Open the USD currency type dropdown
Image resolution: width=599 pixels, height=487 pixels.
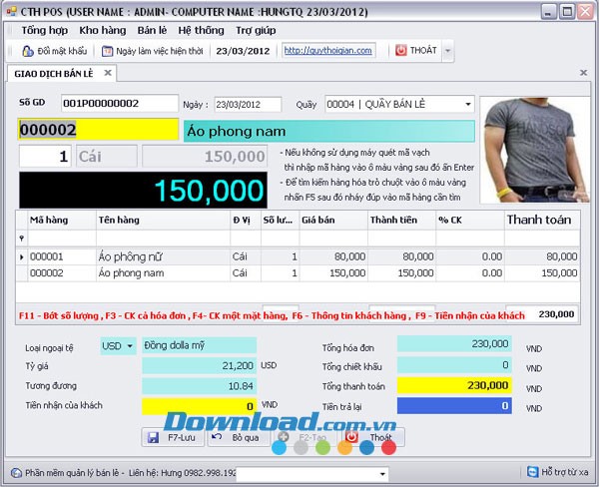130,346
